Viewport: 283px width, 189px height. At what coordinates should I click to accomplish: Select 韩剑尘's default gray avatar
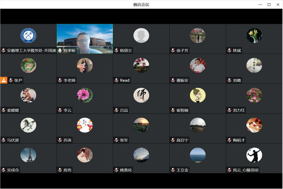(x=141, y=35)
